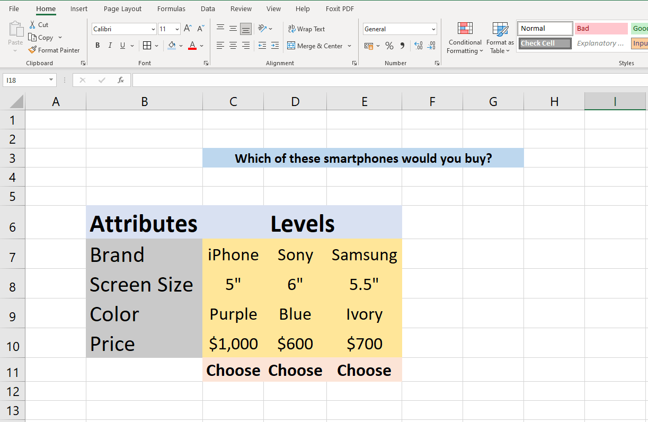
Task: Increase font size with the larger A
Action: [x=188, y=29]
